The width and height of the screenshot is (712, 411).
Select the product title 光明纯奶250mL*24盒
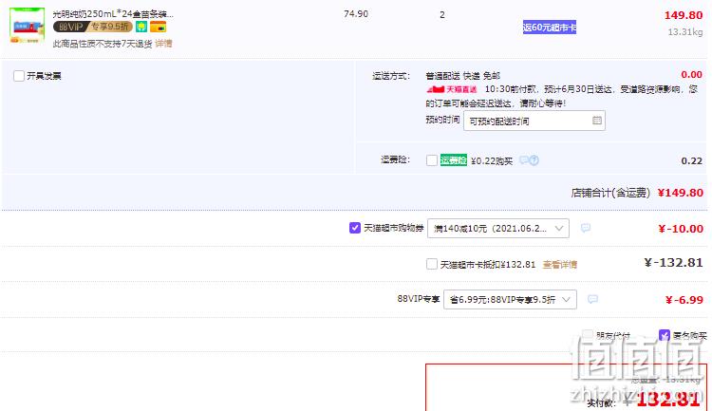pyautogui.click(x=113, y=13)
